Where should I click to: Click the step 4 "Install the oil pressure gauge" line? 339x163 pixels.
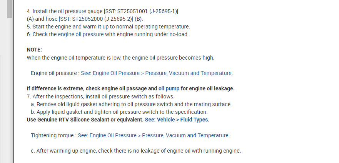(102, 11)
